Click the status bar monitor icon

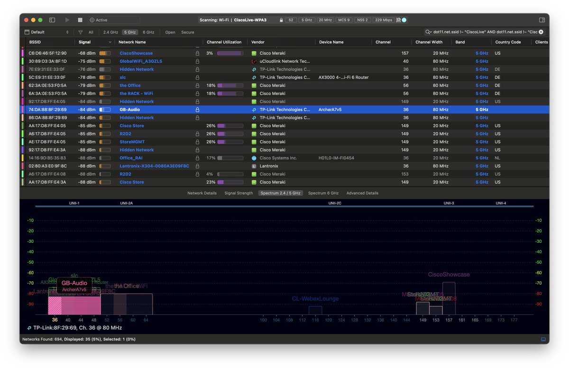543,339
